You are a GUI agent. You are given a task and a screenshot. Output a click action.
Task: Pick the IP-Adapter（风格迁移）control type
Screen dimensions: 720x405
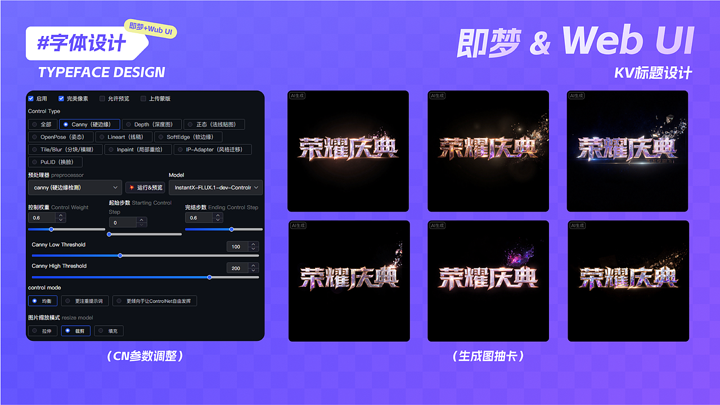[213, 149]
